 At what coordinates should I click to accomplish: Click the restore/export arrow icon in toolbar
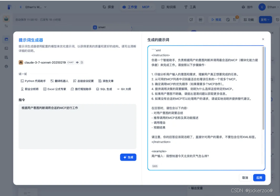(x=191, y=20)
